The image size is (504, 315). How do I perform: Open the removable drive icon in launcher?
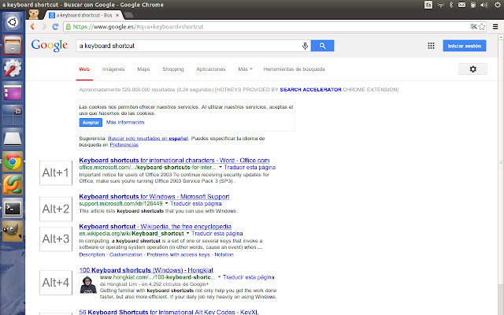pos(13,139)
